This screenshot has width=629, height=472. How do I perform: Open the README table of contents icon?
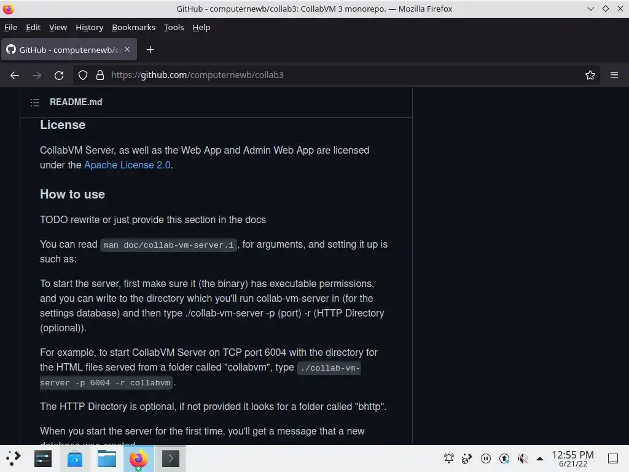pyautogui.click(x=35, y=103)
